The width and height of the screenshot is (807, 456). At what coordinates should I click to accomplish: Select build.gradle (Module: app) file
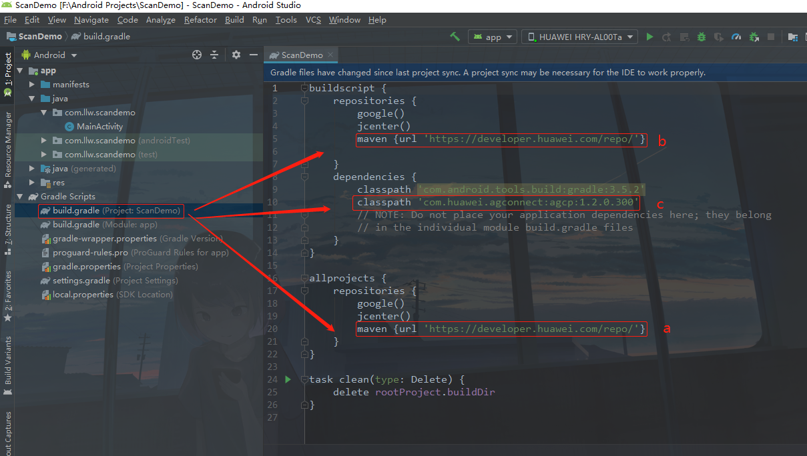pos(99,225)
